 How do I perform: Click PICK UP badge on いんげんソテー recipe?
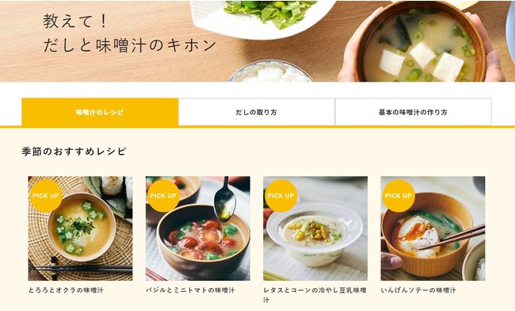[x=399, y=196]
